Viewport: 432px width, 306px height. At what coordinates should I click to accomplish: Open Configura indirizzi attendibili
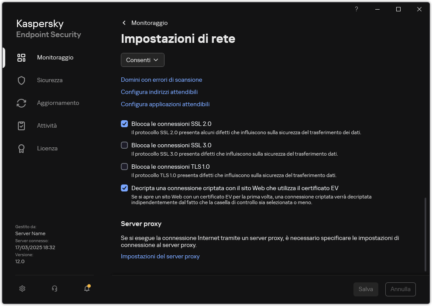point(159,92)
